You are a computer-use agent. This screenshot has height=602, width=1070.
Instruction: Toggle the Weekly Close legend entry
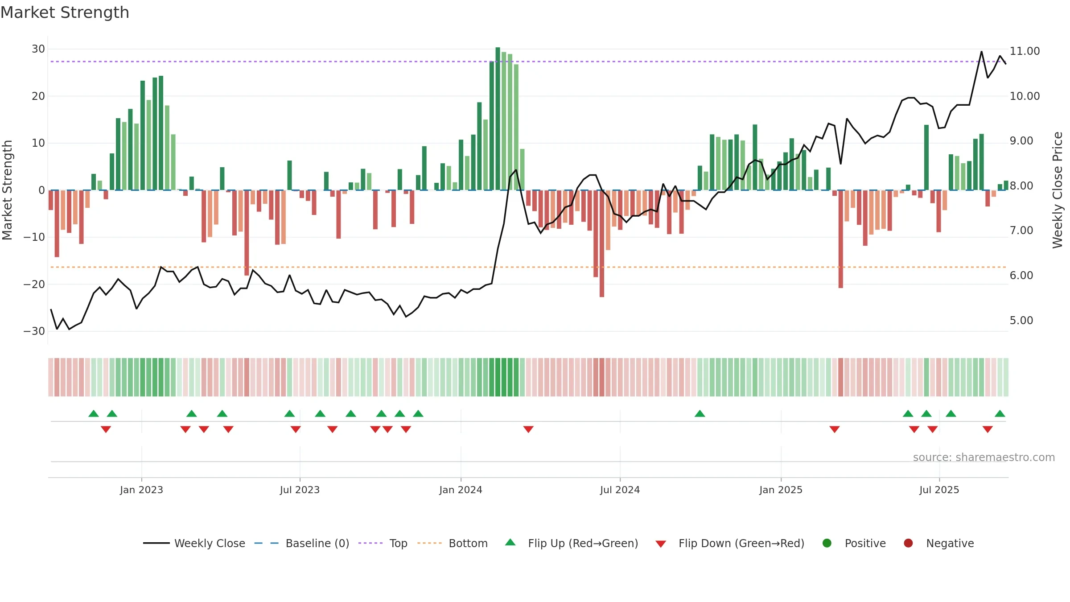pos(194,543)
